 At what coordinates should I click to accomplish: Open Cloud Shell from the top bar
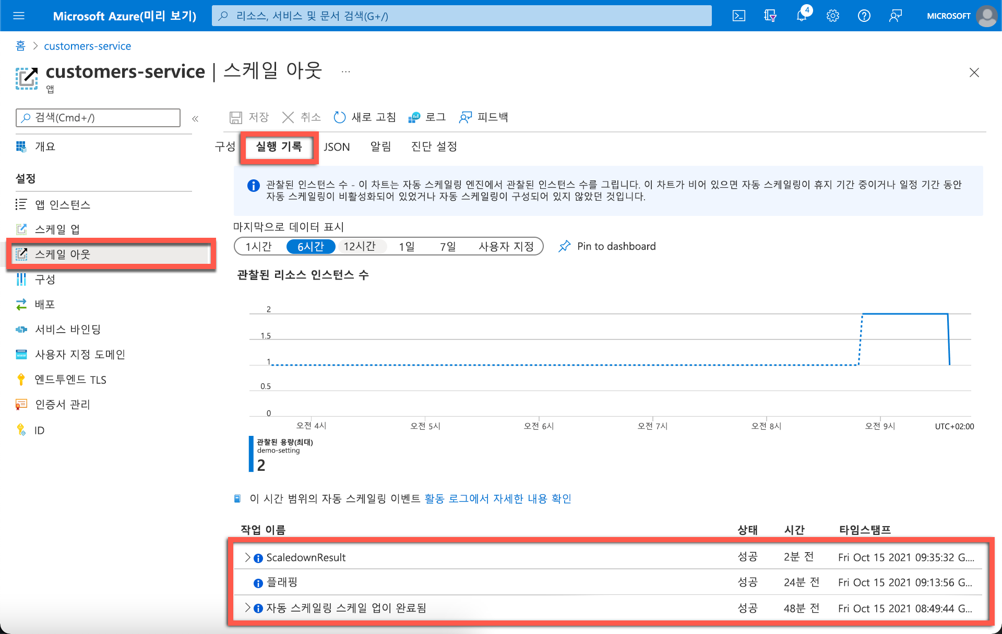point(739,16)
